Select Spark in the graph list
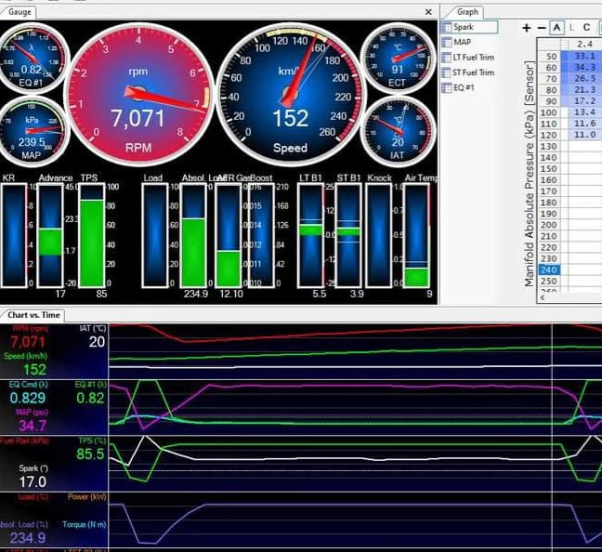This screenshot has width=602, height=552. [463, 28]
